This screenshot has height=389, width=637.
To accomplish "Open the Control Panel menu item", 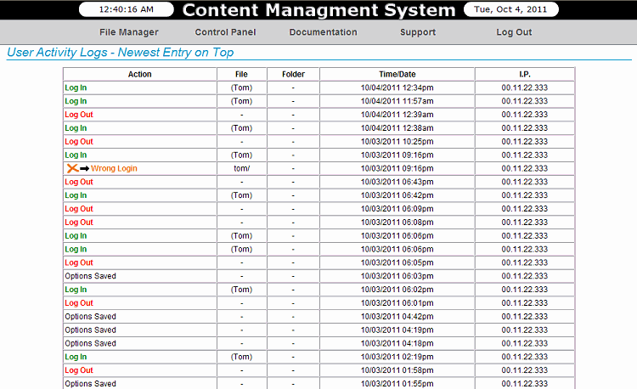I will [x=225, y=32].
